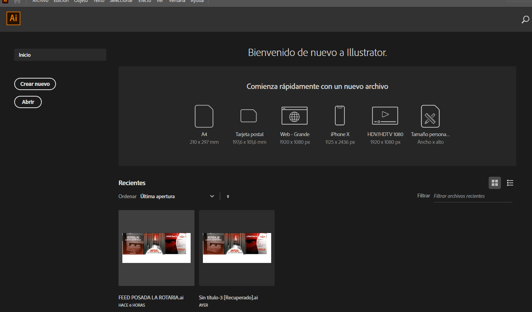Pick the HDV/HDTV 1080 preset icon
532x312 pixels.
point(385,116)
